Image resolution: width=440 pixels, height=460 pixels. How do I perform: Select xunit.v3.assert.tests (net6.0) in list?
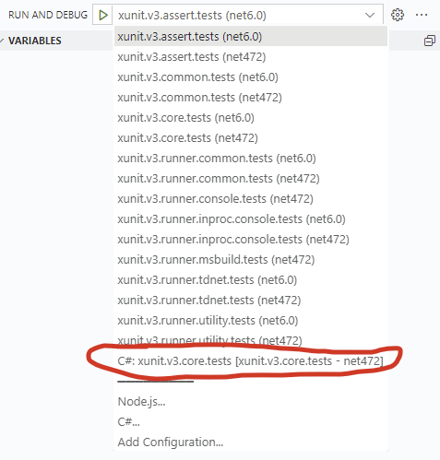click(251, 37)
